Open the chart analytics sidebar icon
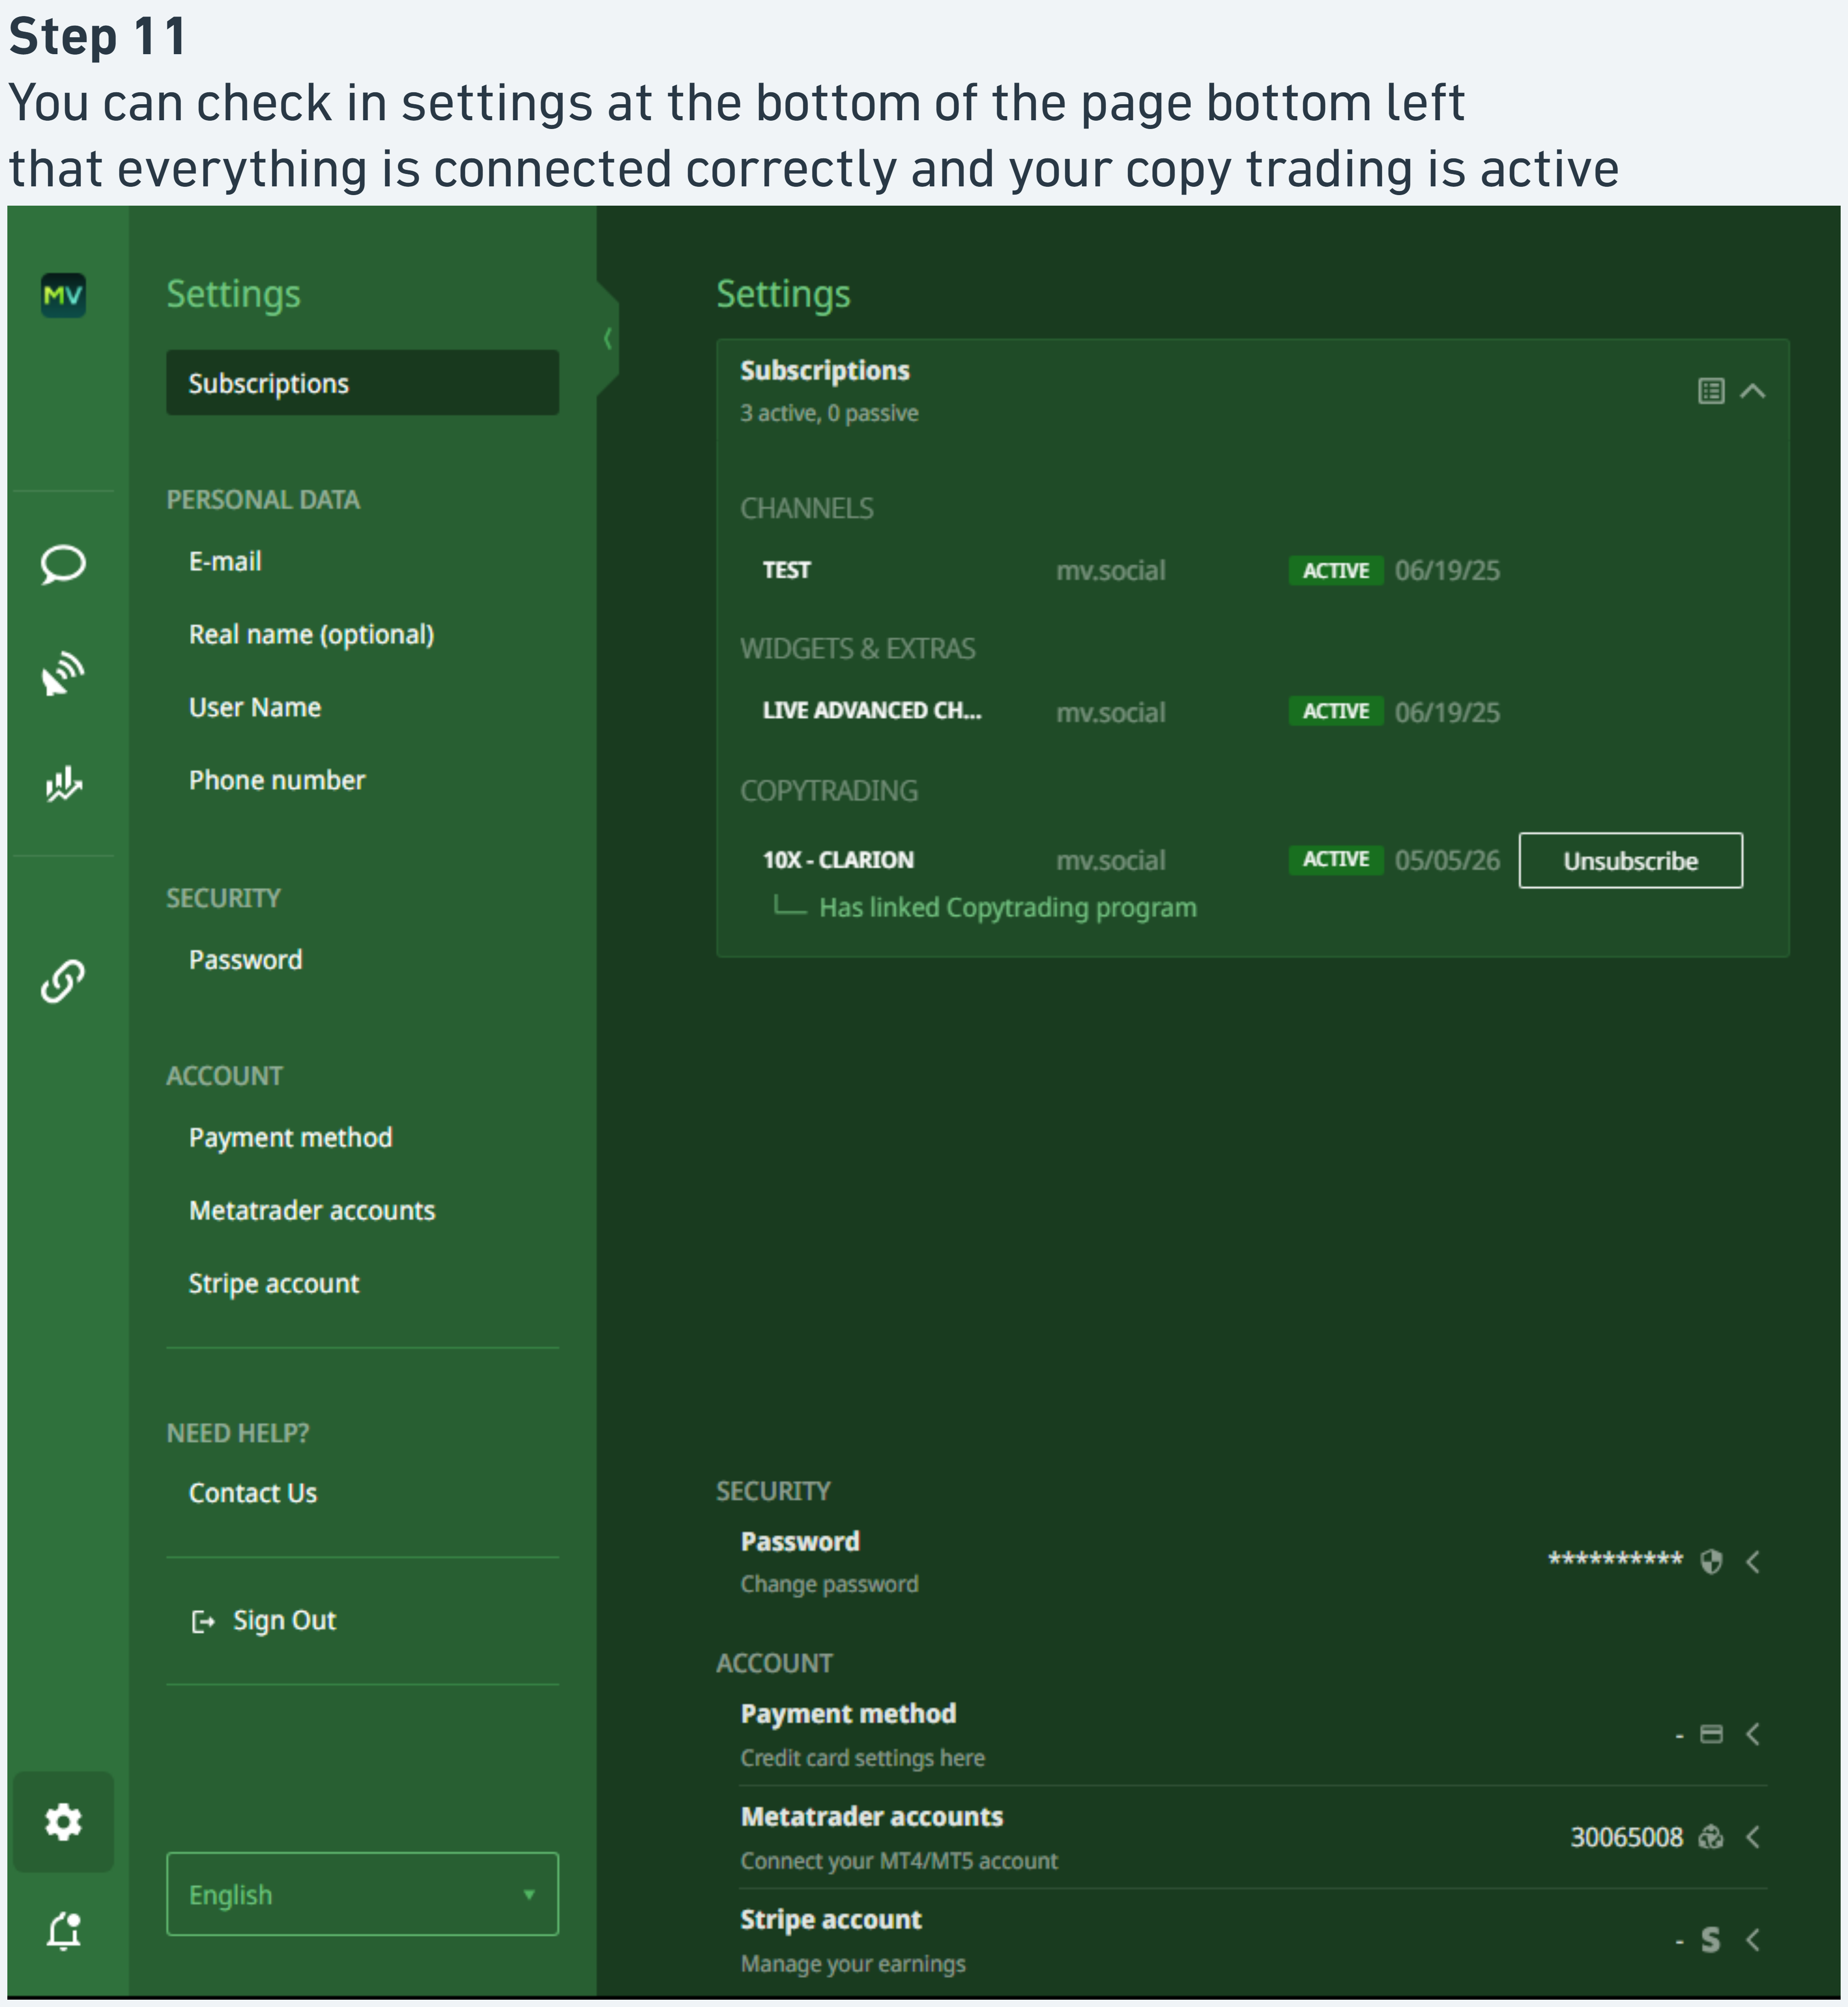The image size is (1848, 2007). (63, 784)
